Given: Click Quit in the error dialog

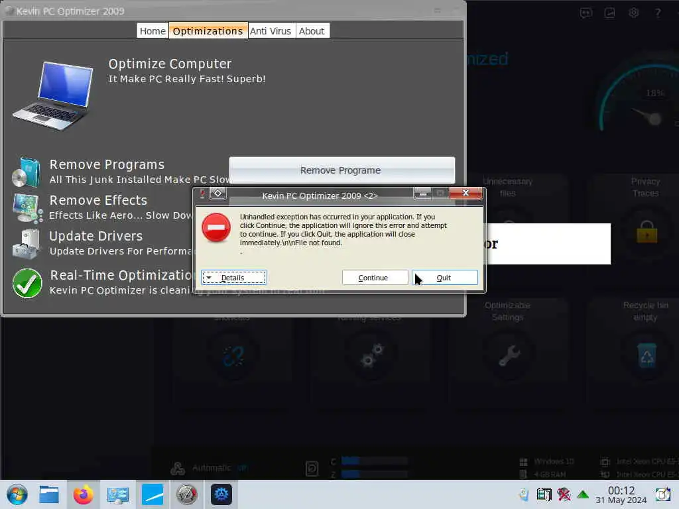Looking at the screenshot, I should [x=445, y=278].
